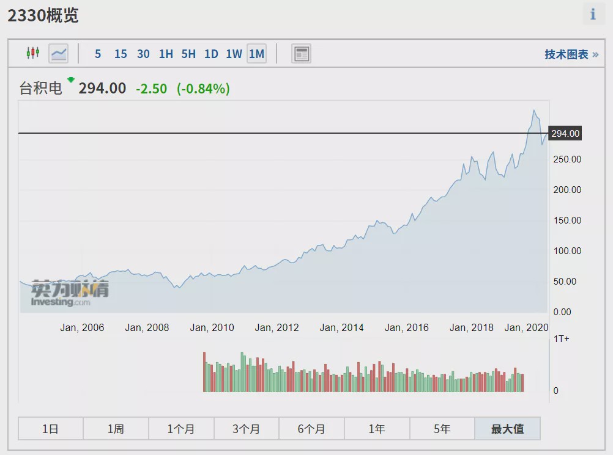Show the 3个月 time range
Image resolution: width=613 pixels, height=455 pixels.
[247, 429]
